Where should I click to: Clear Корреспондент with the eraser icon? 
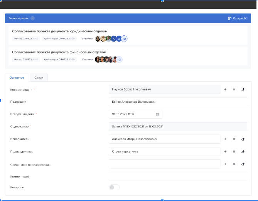point(243,89)
